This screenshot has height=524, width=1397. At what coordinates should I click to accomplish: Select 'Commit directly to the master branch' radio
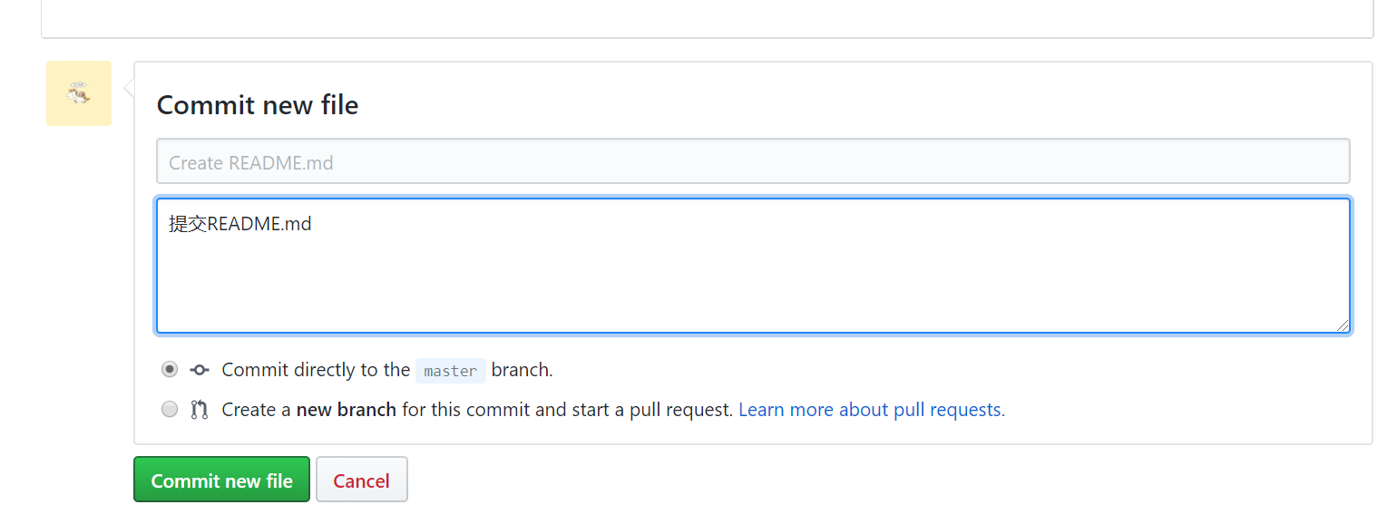[x=170, y=369]
